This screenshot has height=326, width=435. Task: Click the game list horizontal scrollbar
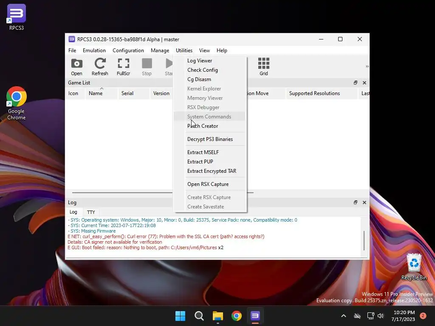click(x=163, y=192)
